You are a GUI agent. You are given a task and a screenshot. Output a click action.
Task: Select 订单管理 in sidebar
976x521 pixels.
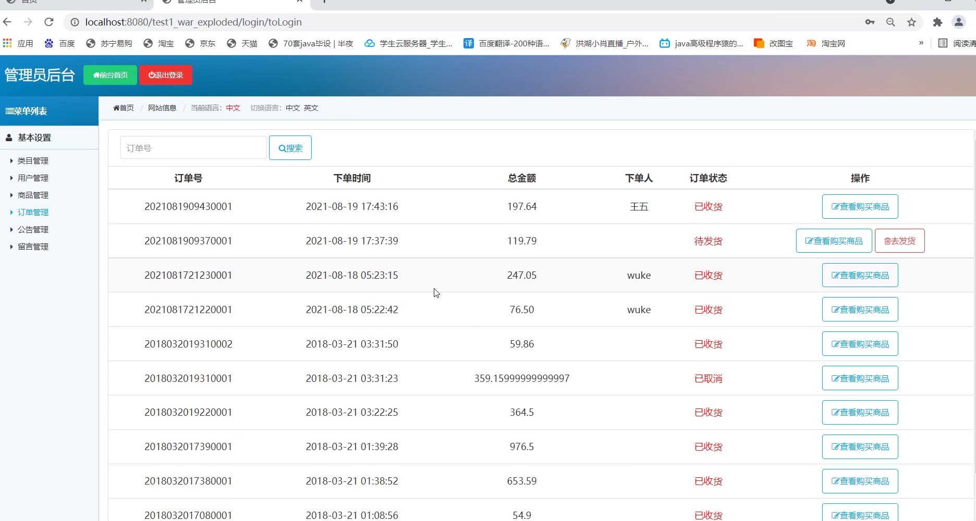pos(33,212)
